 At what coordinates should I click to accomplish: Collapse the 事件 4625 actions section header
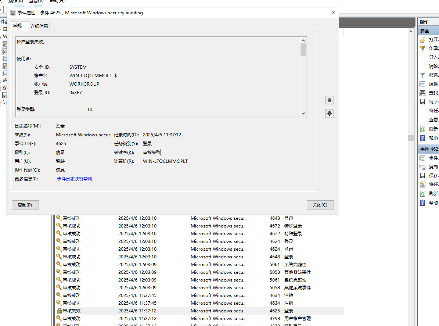point(428,149)
